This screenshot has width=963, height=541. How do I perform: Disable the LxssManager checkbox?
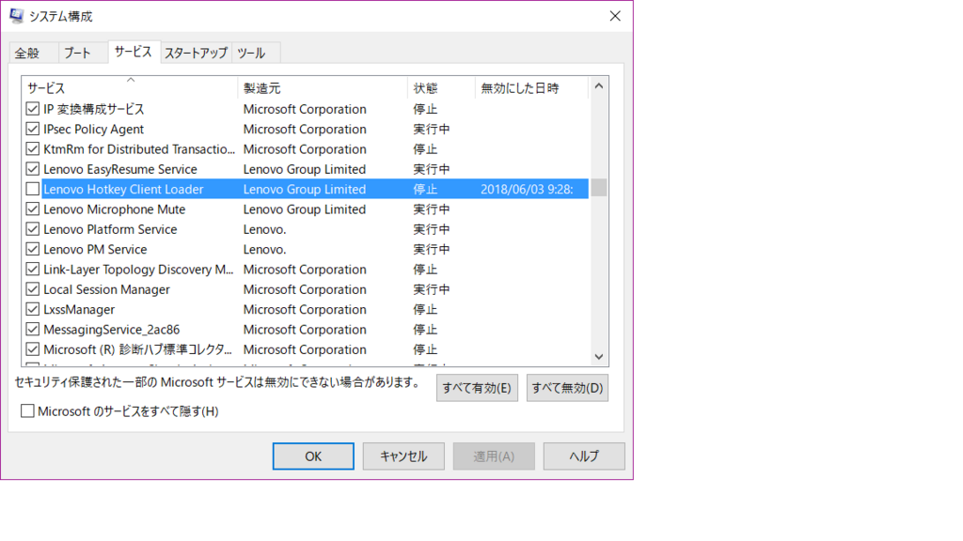tap(33, 309)
